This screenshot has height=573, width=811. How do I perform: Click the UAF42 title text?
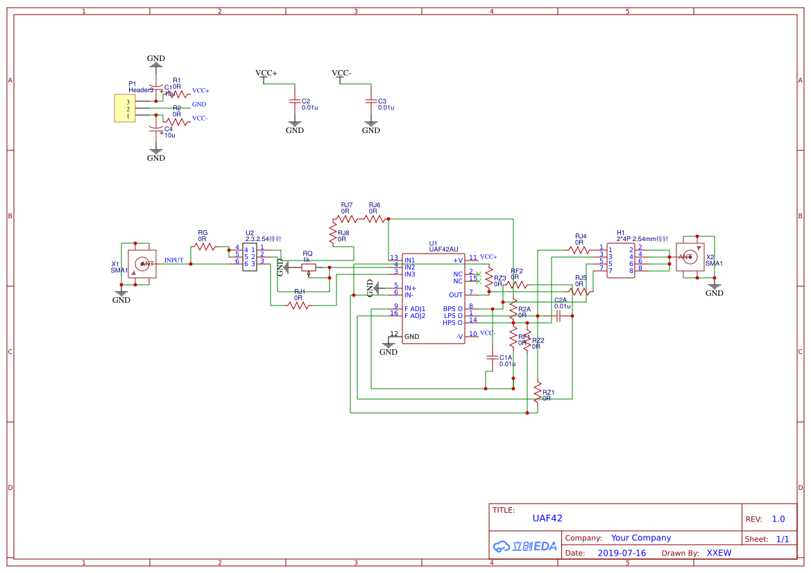pos(547,518)
